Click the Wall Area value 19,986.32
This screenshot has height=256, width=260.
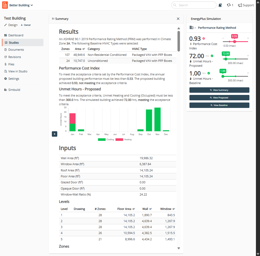click(x=146, y=158)
